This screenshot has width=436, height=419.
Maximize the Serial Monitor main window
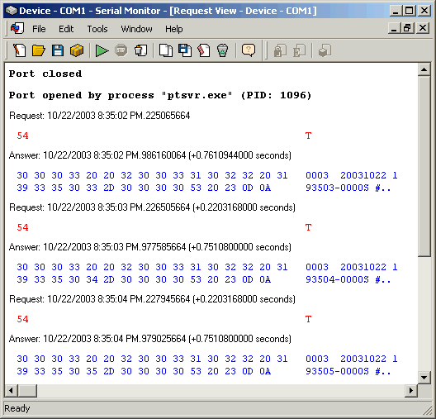coord(410,11)
